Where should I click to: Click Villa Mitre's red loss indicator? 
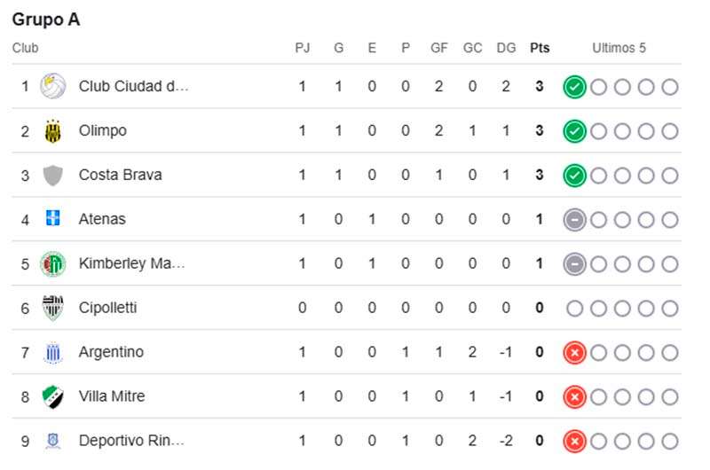tap(574, 397)
